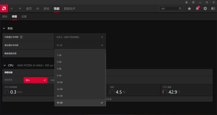This screenshot has height=115, width=217.
Task: Switch to the 指标 sub-tab
Action: [5, 17]
